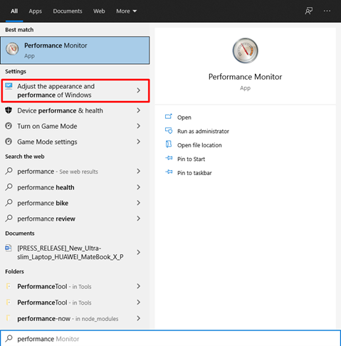Viewport: 341px width, 346px height.
Task: Expand the Turn on Game Mode chevron
Action: pos(139,126)
